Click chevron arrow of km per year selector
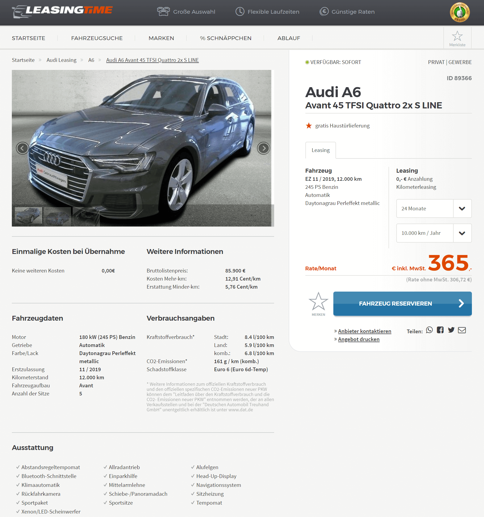Image resolution: width=484 pixels, height=517 pixels. point(462,233)
